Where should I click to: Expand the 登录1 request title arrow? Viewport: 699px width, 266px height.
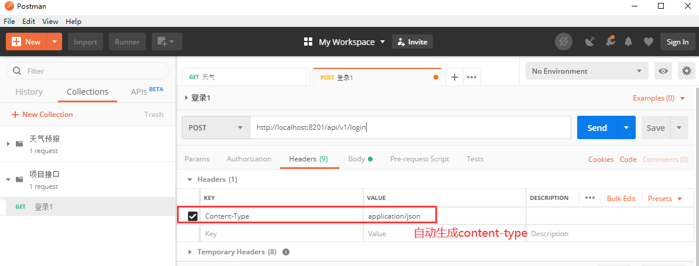[x=186, y=98]
